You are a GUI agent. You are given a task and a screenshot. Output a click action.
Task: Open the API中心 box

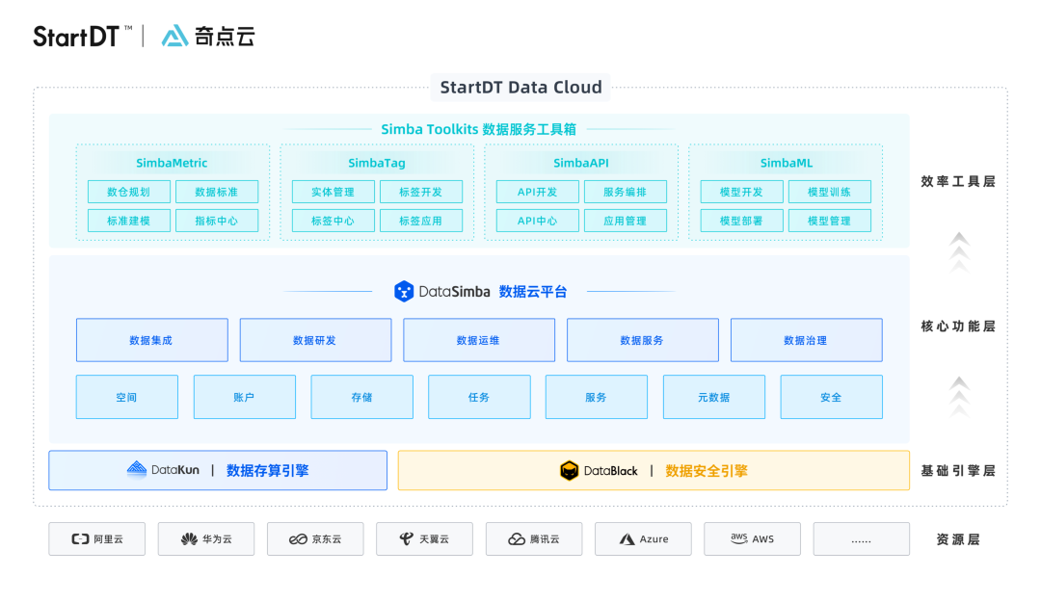click(538, 221)
